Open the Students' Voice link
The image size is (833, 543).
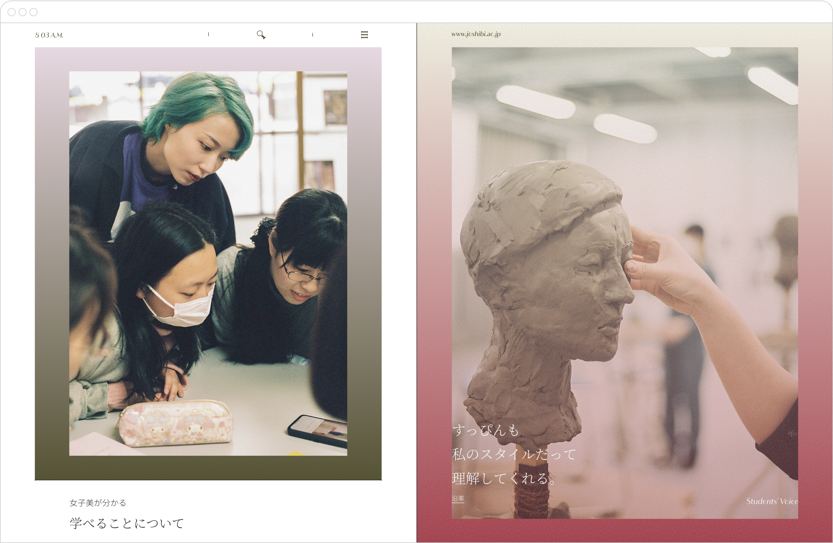click(x=772, y=501)
